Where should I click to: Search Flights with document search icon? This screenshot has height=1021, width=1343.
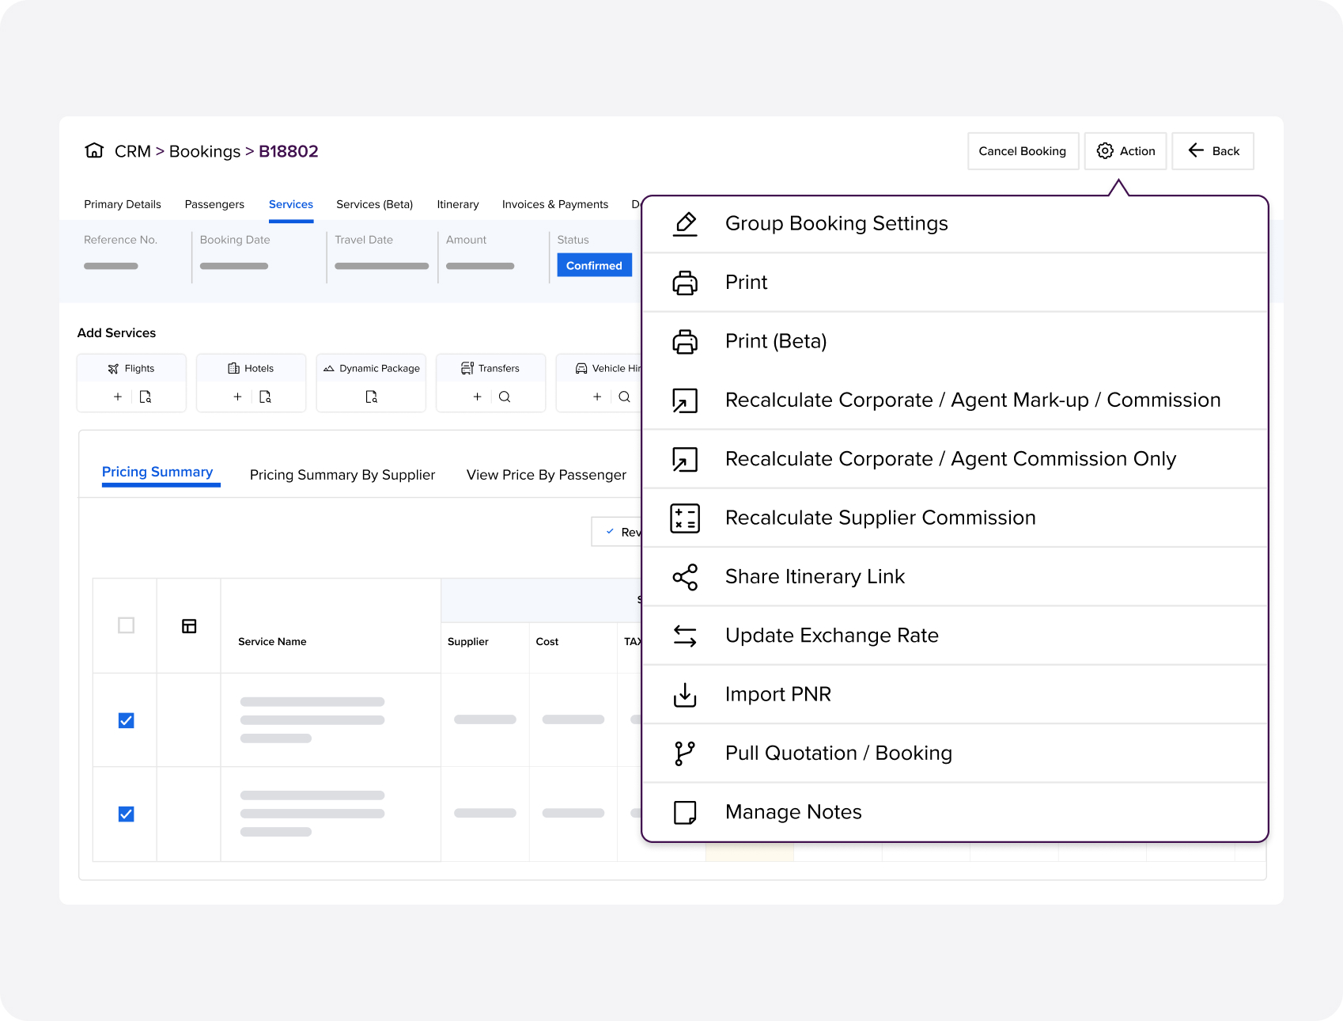(146, 397)
